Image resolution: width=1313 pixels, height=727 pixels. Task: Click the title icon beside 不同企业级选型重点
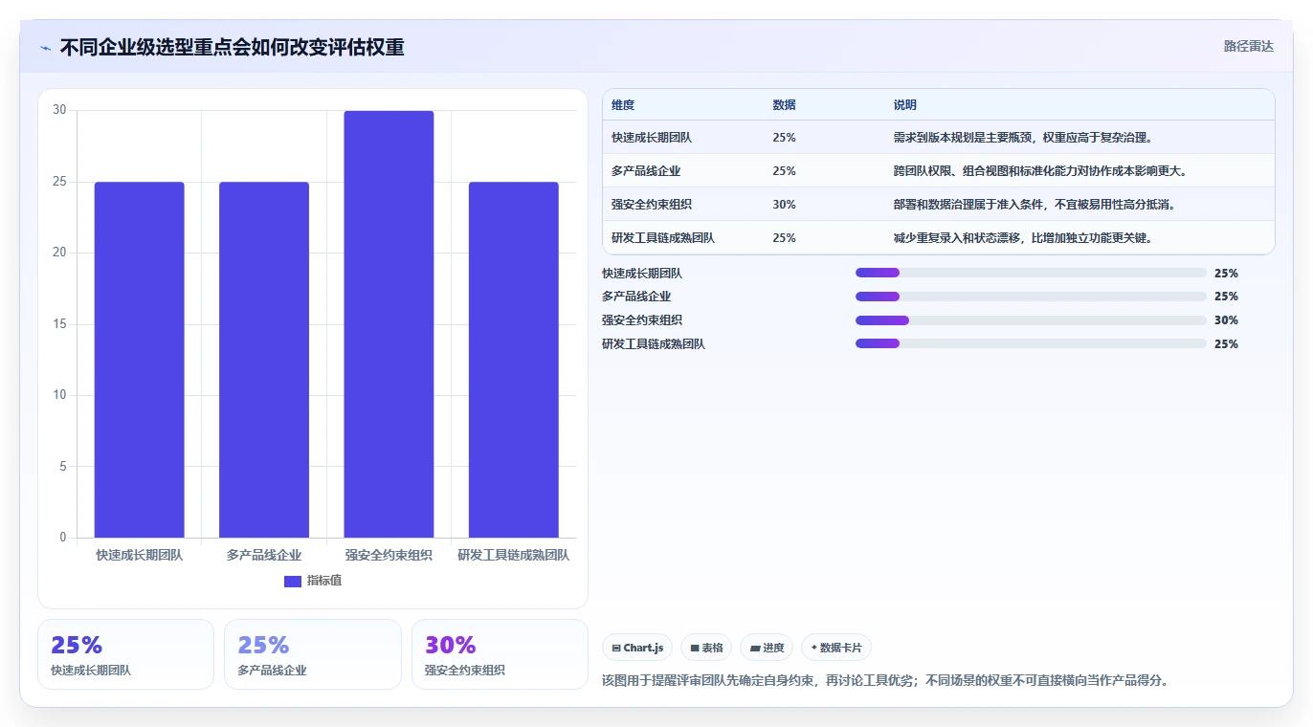coord(45,48)
